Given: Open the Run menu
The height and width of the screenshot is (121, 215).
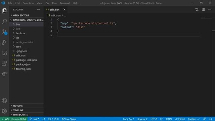Looking at the screenshot, I should [54, 3].
